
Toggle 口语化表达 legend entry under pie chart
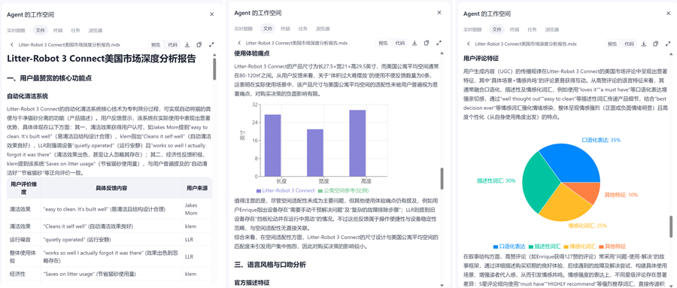pyautogui.click(x=509, y=247)
